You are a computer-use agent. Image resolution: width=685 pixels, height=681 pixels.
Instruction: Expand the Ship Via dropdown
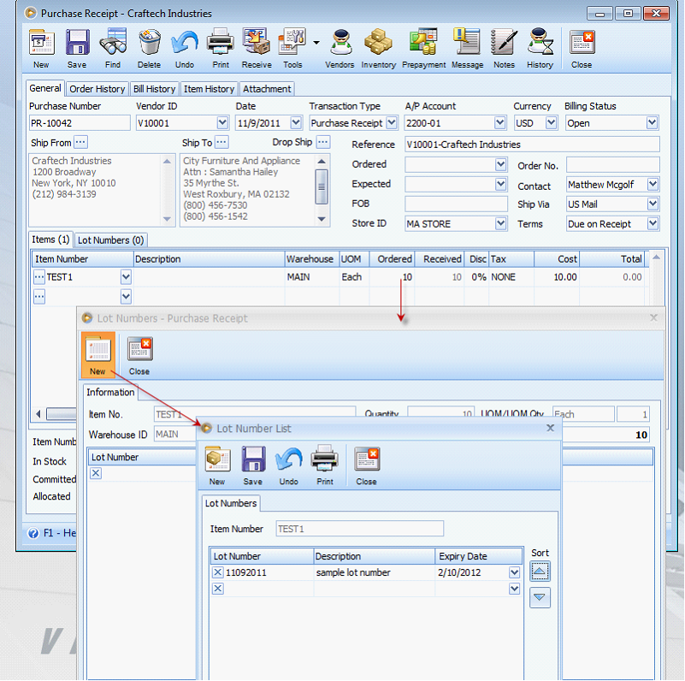tap(653, 204)
